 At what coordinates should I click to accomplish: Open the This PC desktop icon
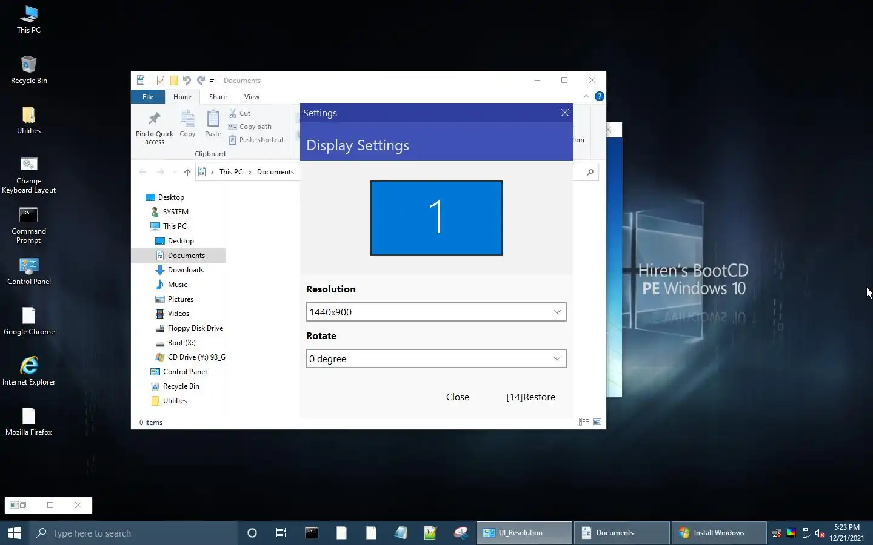point(28,20)
